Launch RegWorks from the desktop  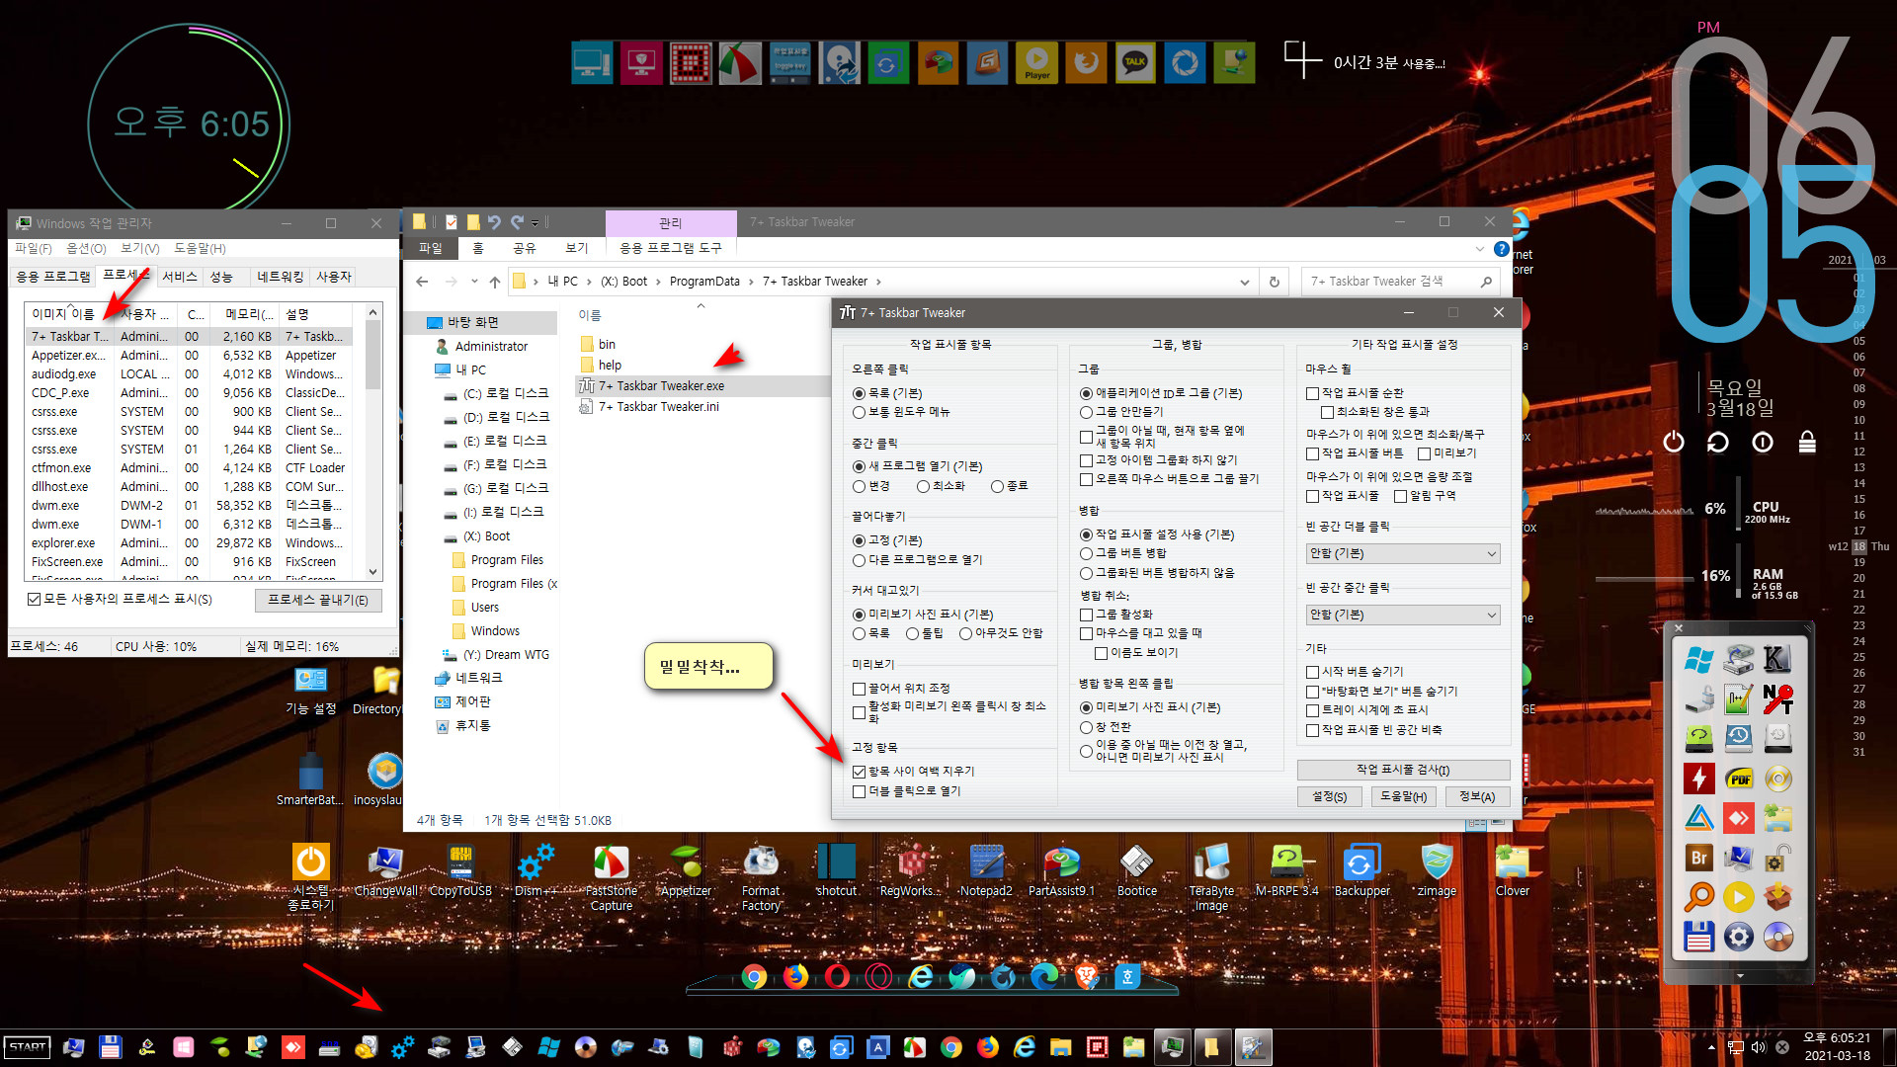pos(911,870)
